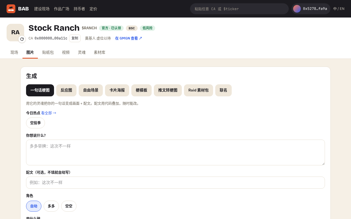
Task: Click the 配文 caption input field
Action: (175, 183)
